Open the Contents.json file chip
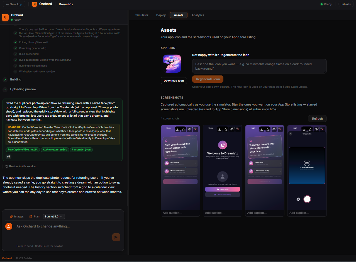The height and width of the screenshot is (262, 356). click(x=81, y=150)
